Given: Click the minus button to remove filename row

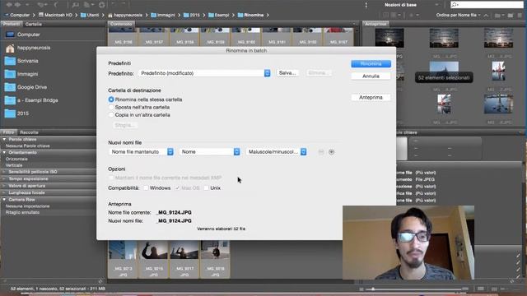Looking at the screenshot, I should click(x=321, y=152).
